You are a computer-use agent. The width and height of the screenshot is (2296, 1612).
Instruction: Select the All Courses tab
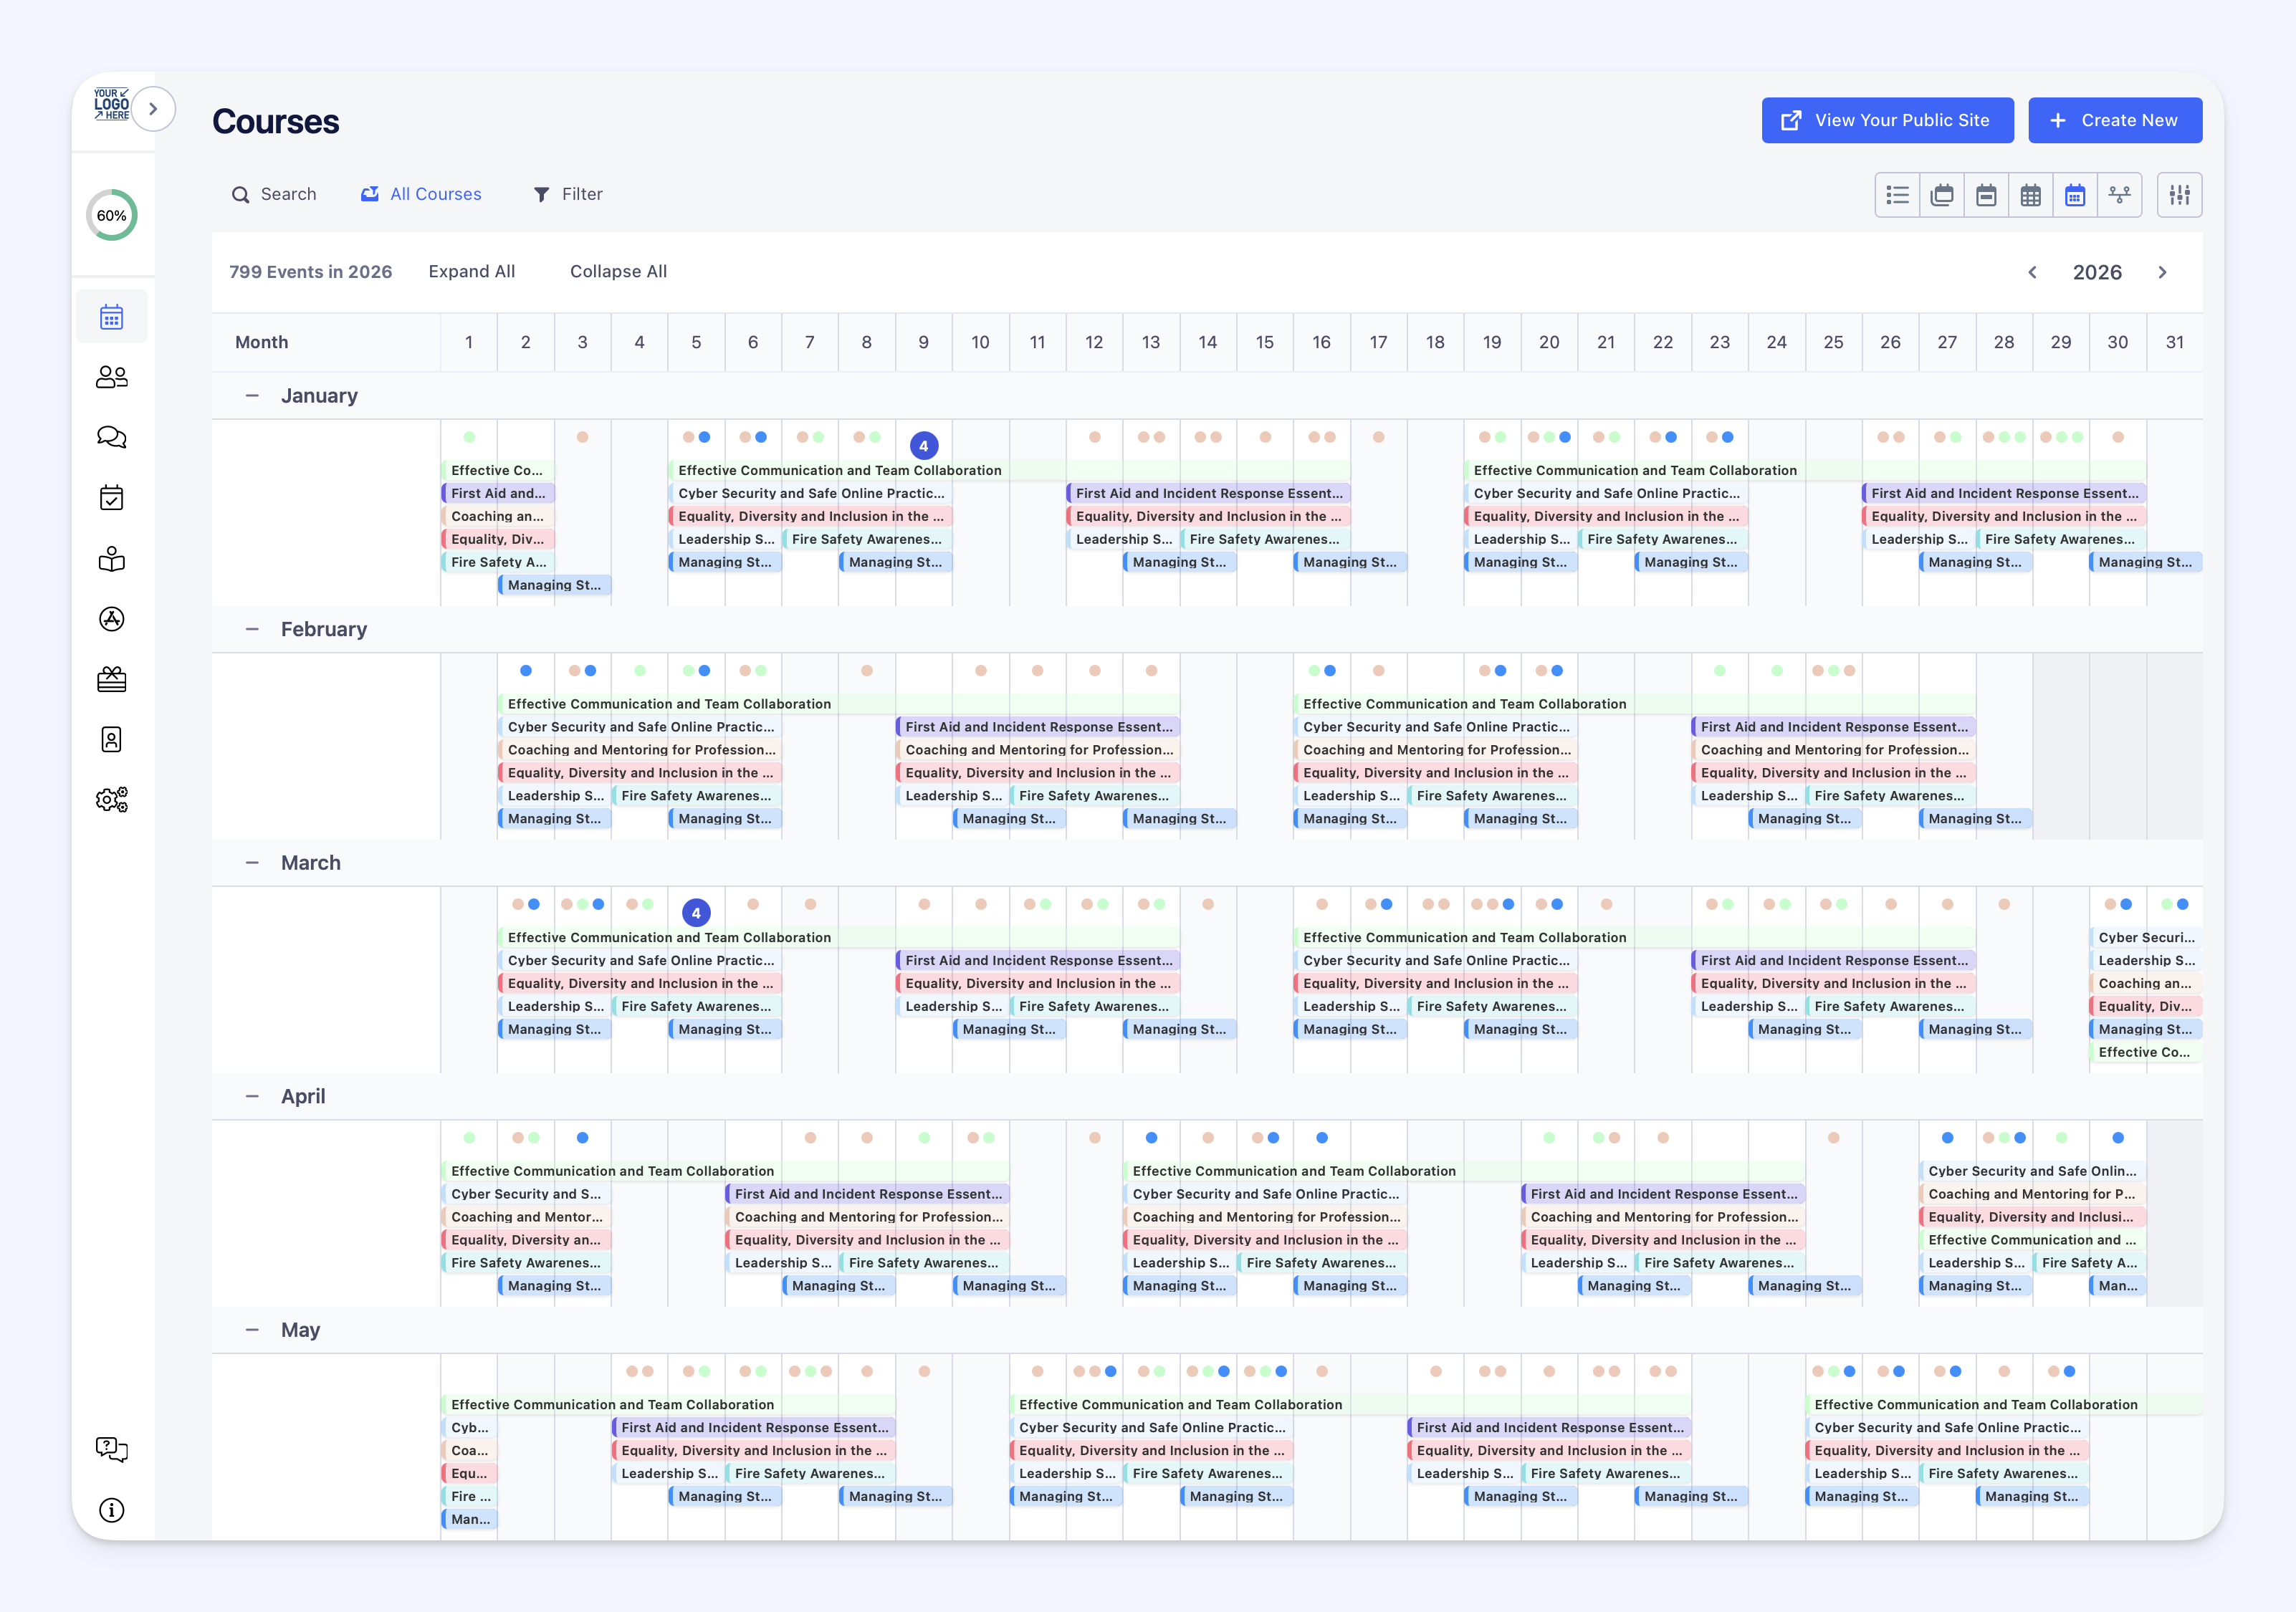click(421, 194)
